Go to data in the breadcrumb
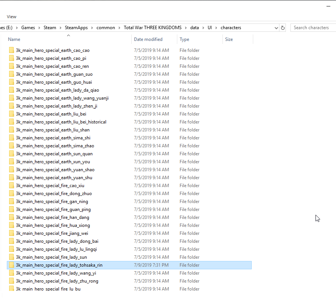This screenshot has height=300, width=336. pyautogui.click(x=194, y=28)
